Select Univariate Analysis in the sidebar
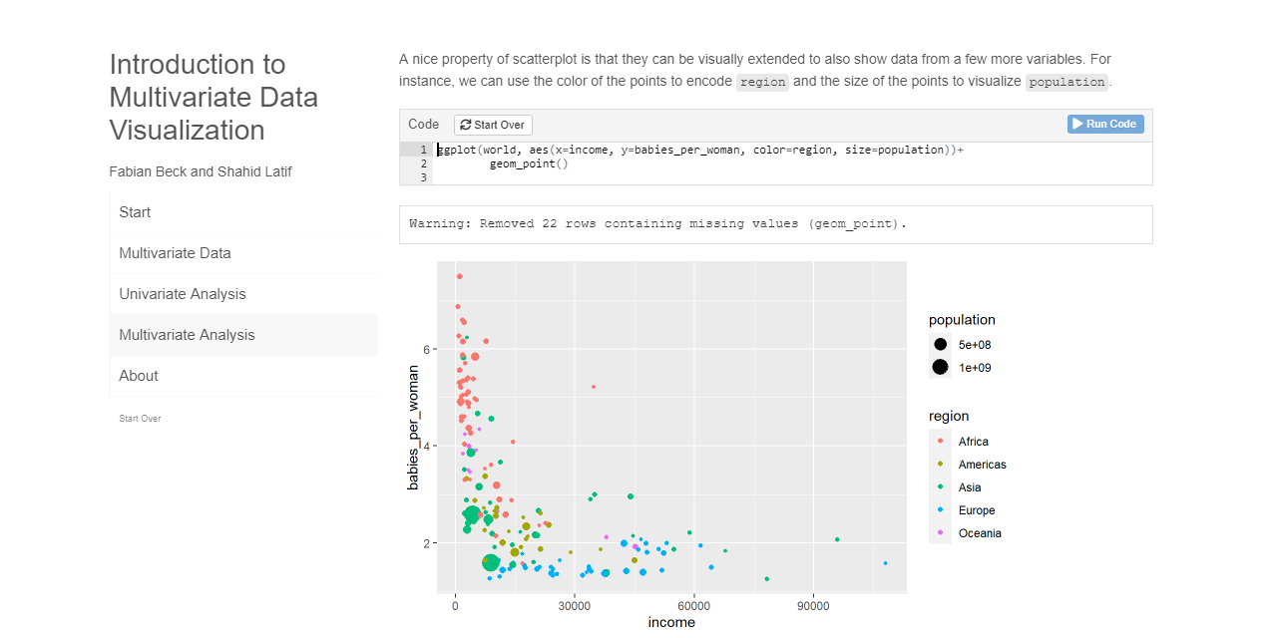Image resolution: width=1277 pixels, height=638 pixels. 182,294
